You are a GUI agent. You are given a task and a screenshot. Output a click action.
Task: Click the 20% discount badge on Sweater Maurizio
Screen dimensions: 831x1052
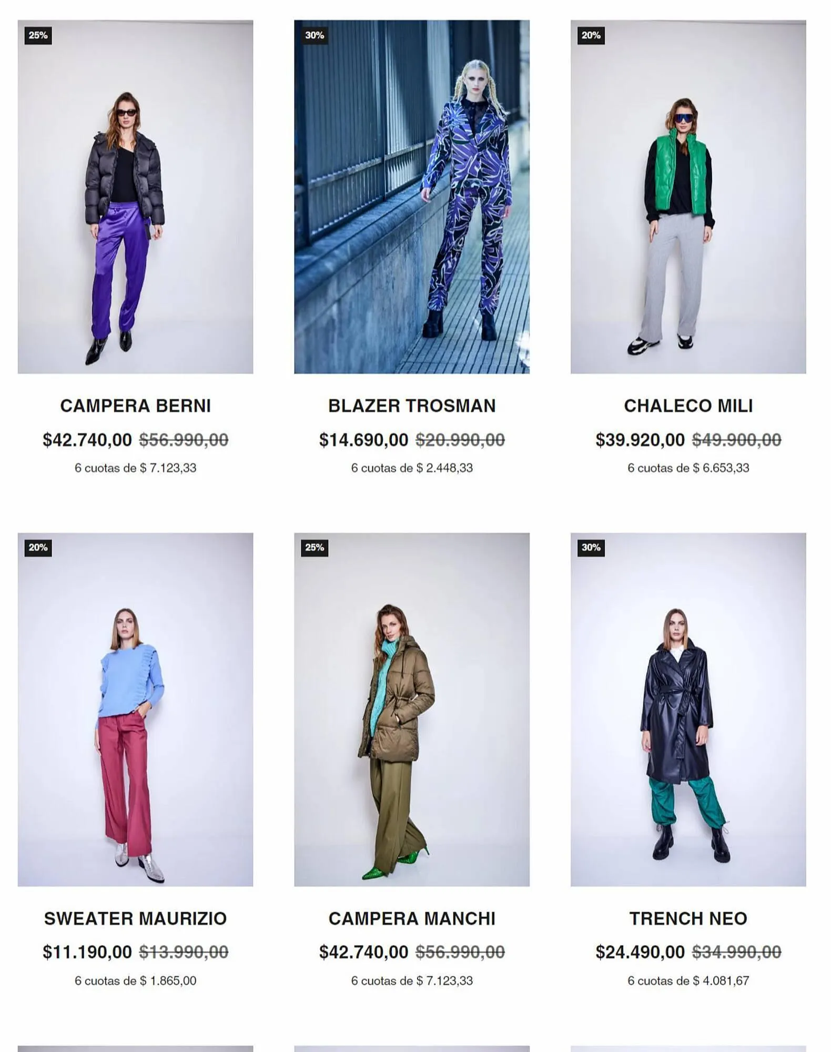click(38, 548)
